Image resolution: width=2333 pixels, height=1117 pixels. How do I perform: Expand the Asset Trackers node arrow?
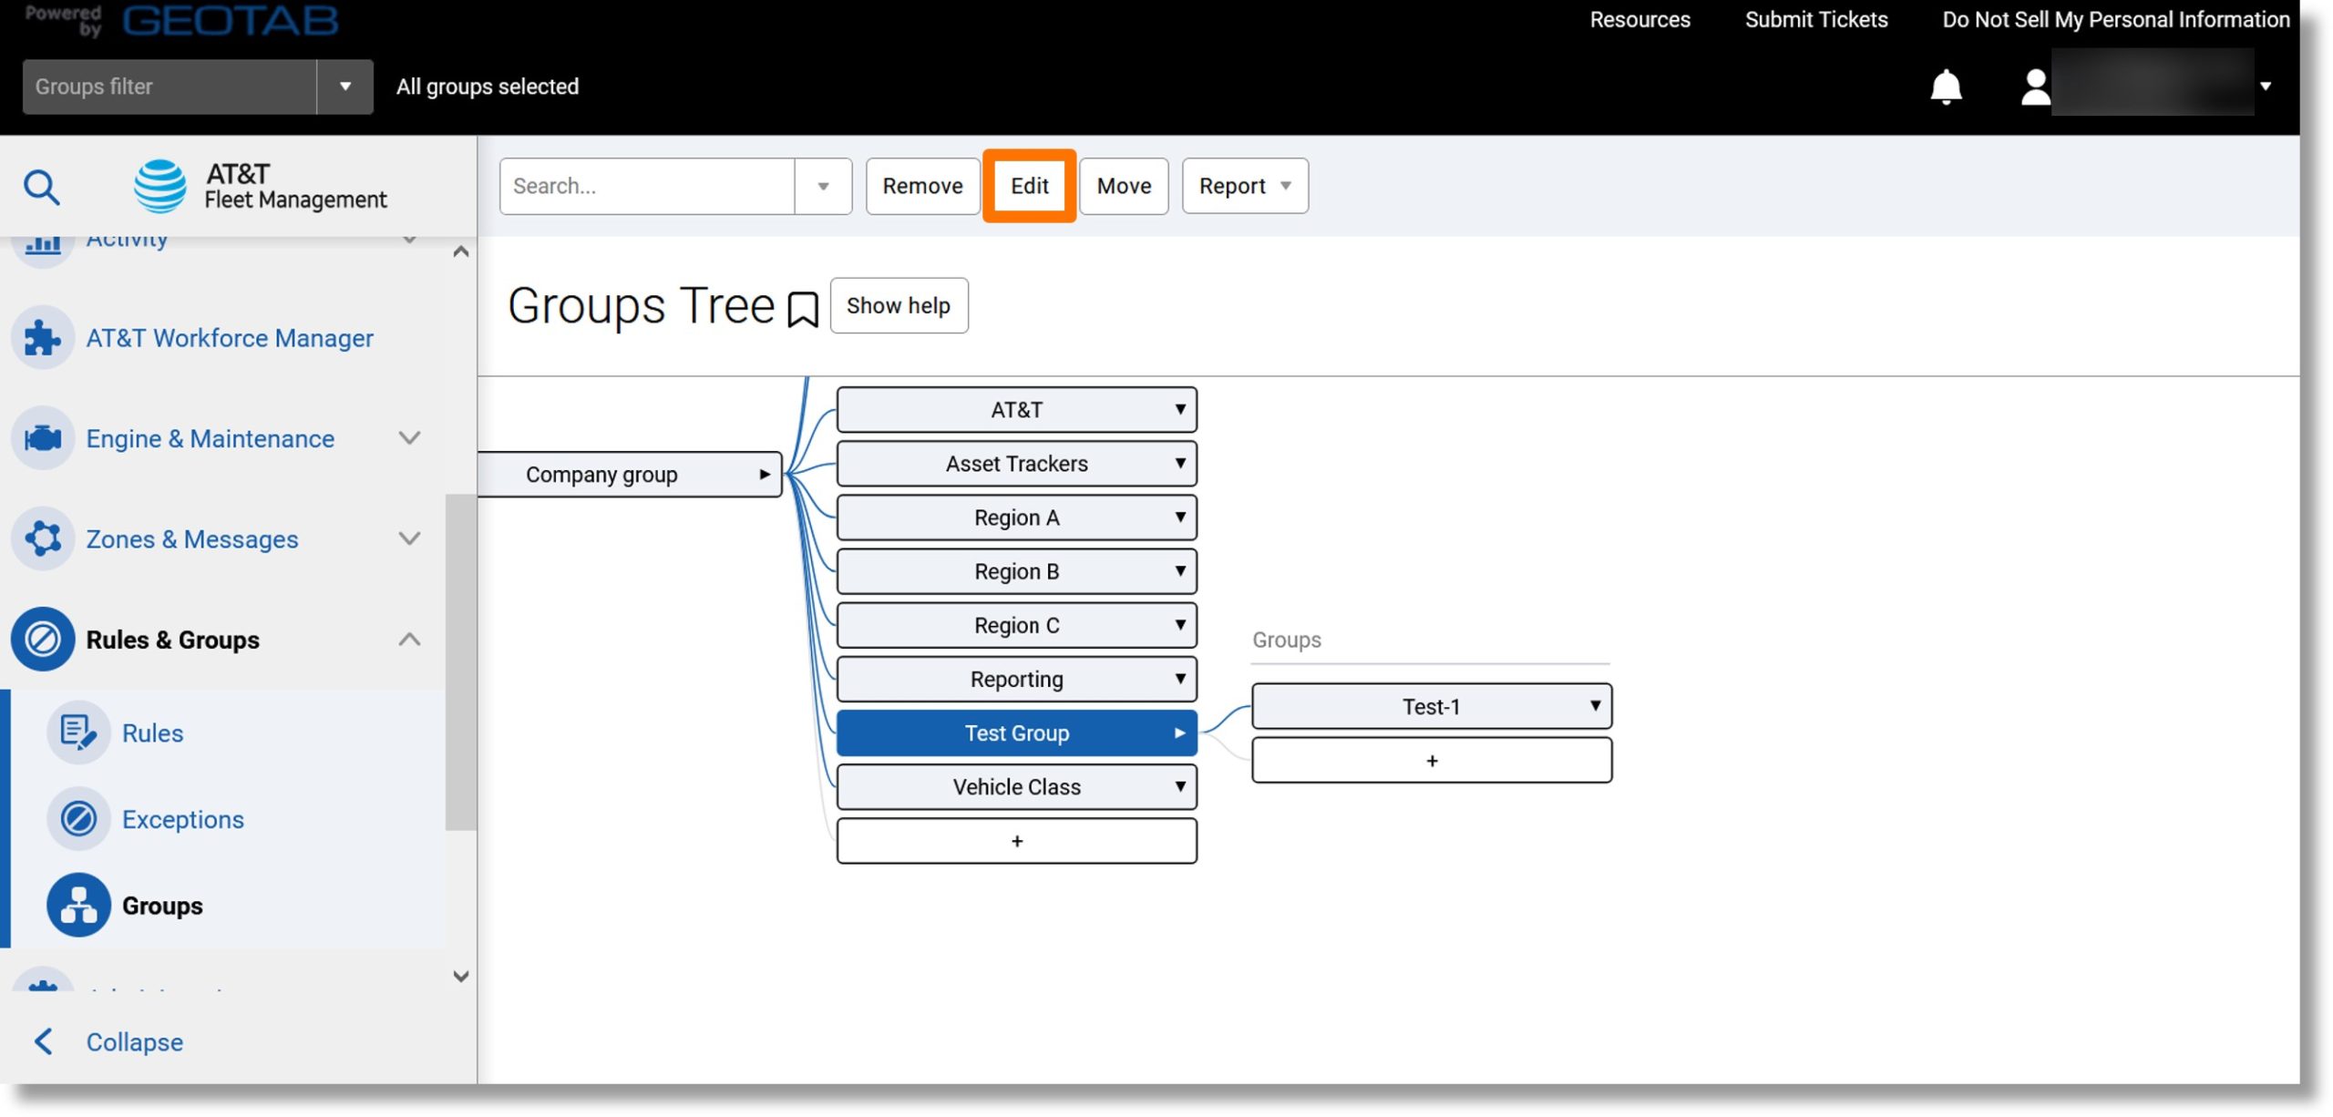click(x=1180, y=463)
